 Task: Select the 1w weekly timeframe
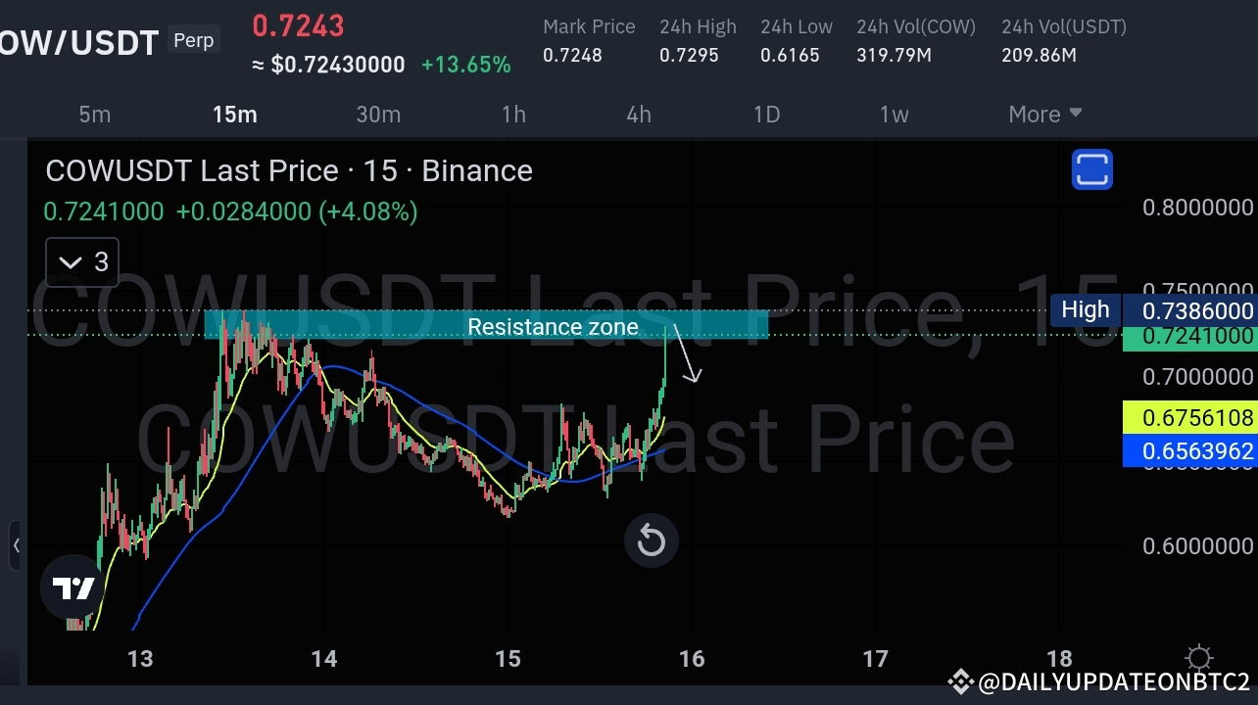point(894,114)
